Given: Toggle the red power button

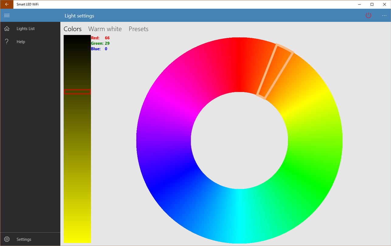Looking at the screenshot, I should [x=368, y=15].
